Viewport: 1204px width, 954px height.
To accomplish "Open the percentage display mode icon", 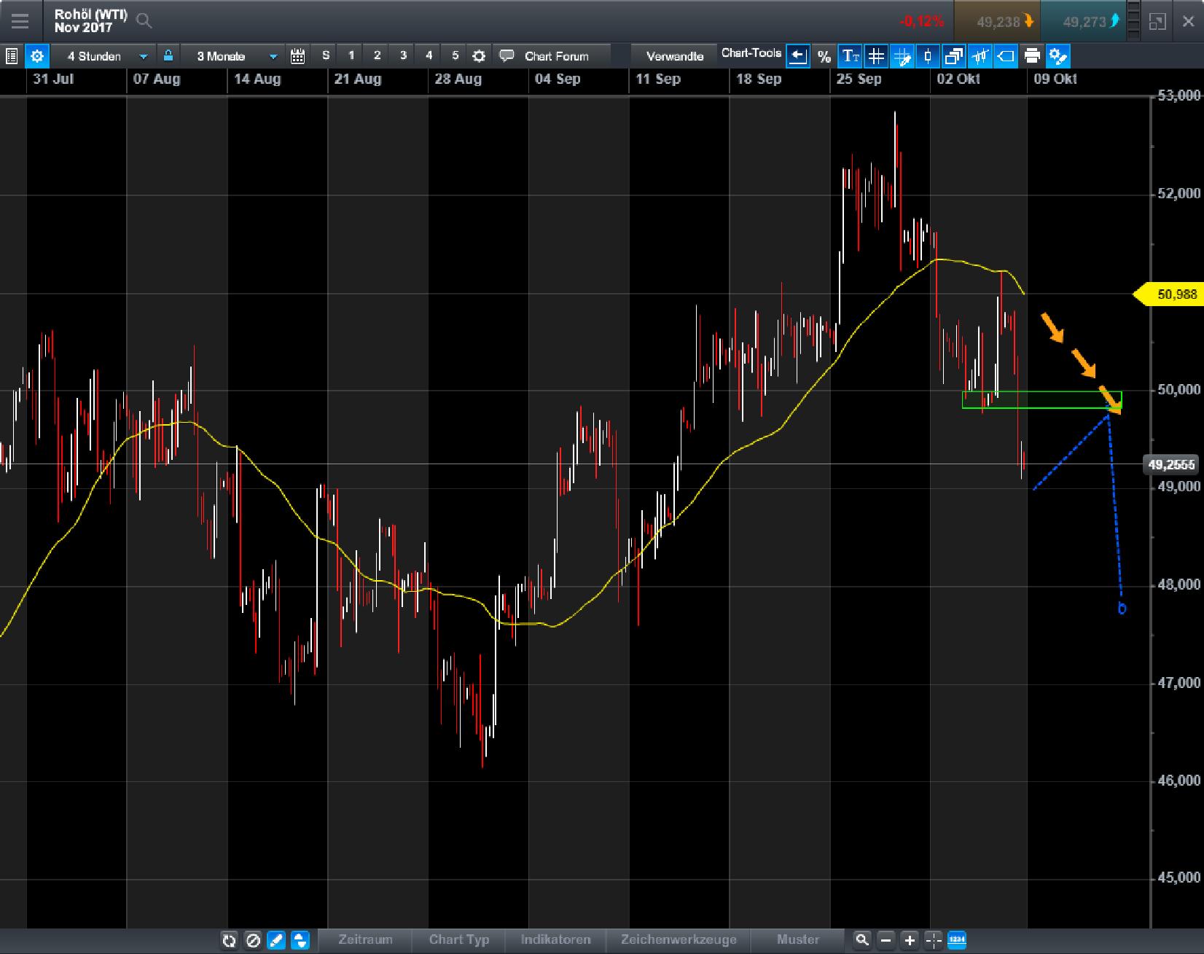I will coord(824,55).
